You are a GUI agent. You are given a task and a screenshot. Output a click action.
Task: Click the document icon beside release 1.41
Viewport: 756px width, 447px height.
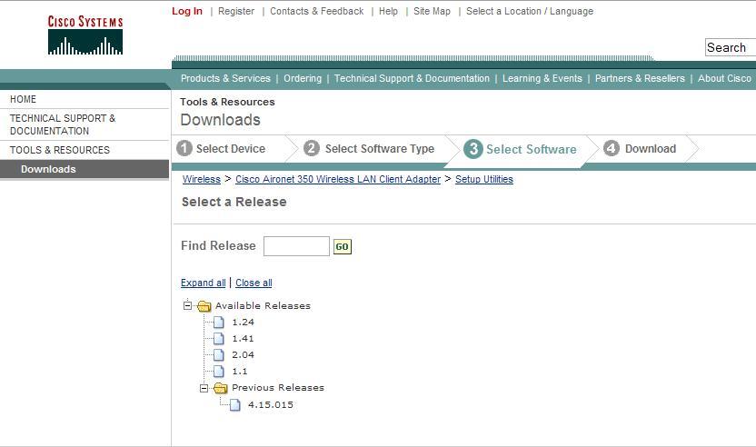pos(219,339)
